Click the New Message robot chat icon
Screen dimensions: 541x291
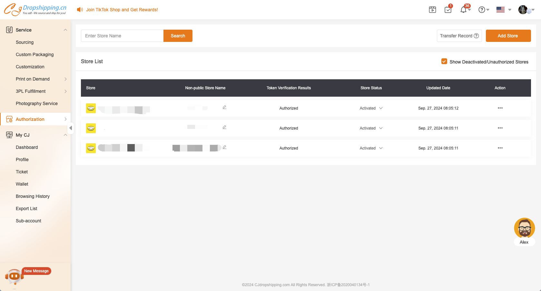(x=15, y=276)
